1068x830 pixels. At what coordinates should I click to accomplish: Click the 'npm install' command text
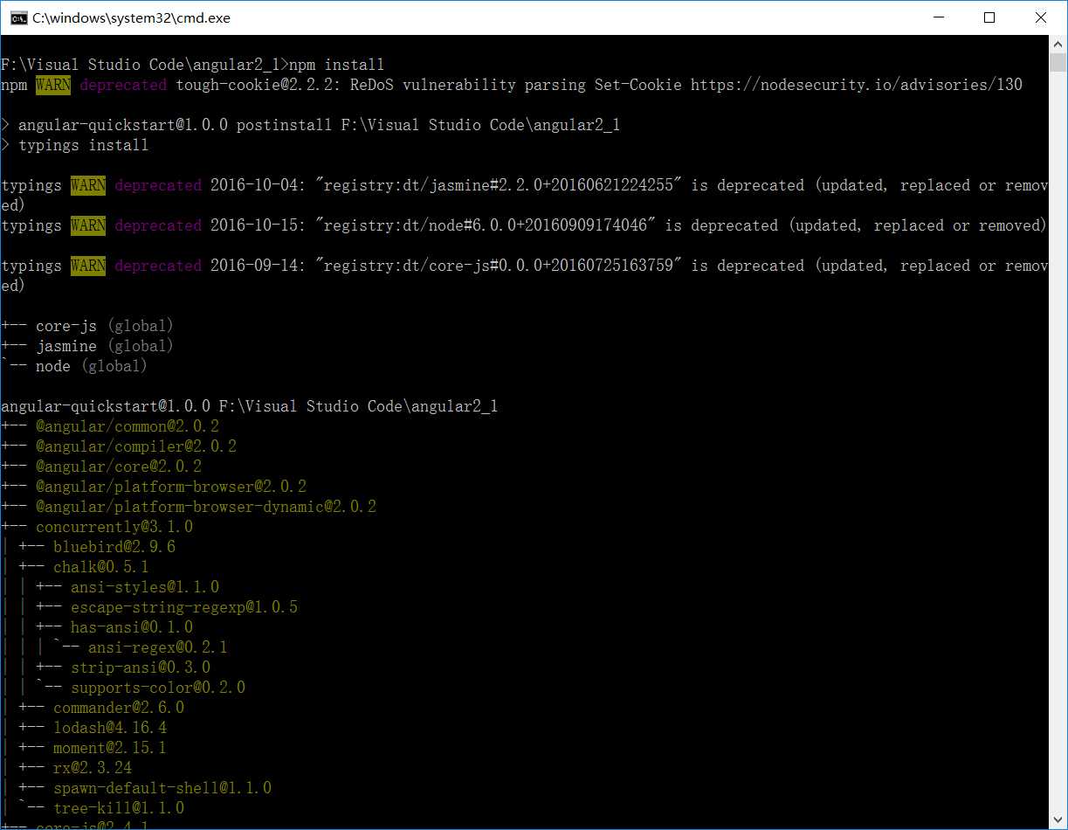pos(336,65)
